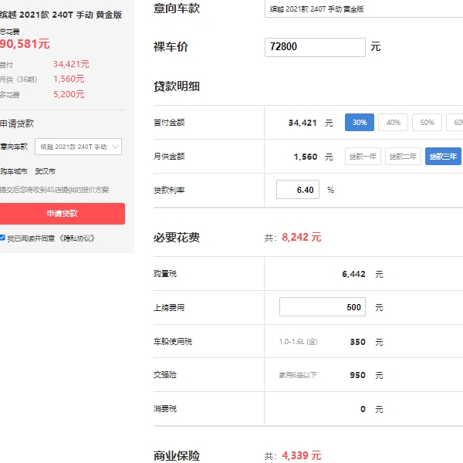Open the 车船使用税 1.0-1.6L(含) option
This screenshot has width=463, height=463.
click(298, 342)
